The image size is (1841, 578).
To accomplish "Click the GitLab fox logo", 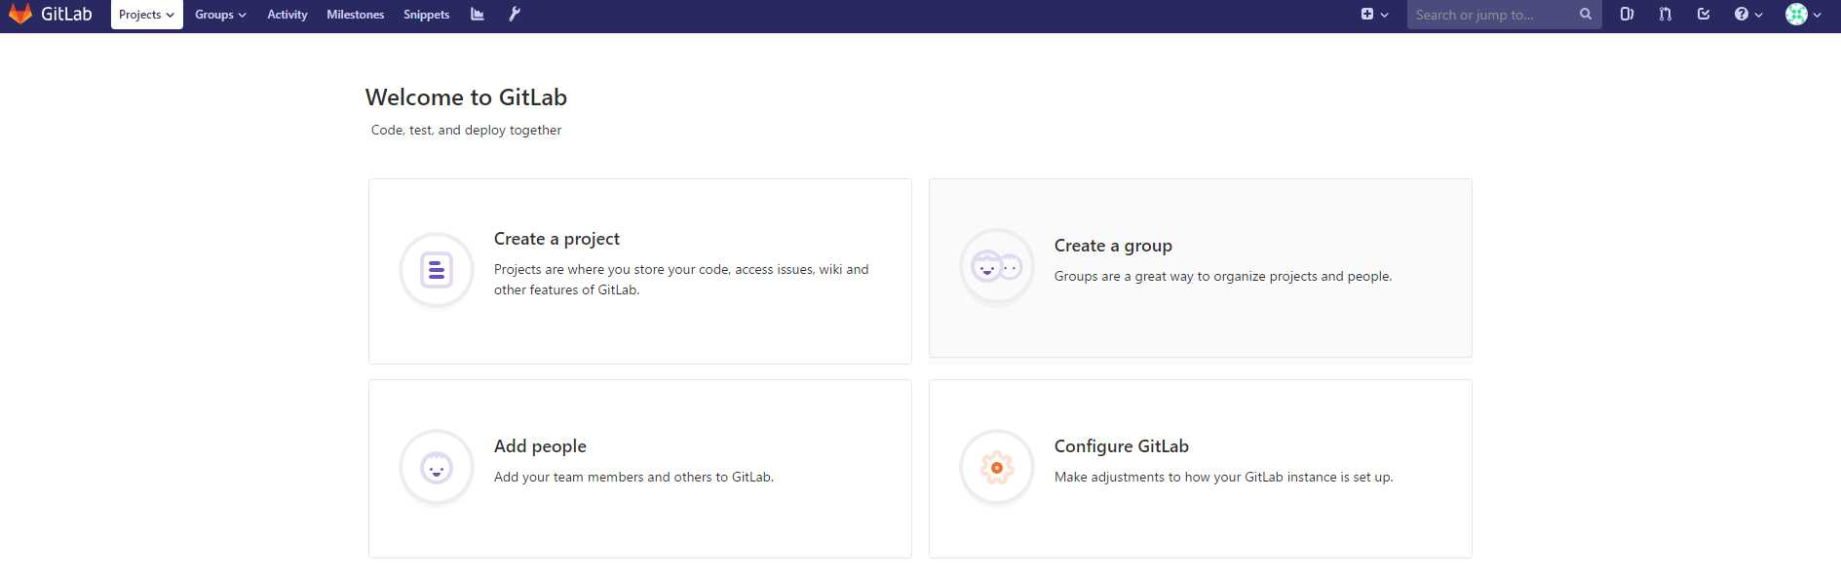I will coord(20,14).
